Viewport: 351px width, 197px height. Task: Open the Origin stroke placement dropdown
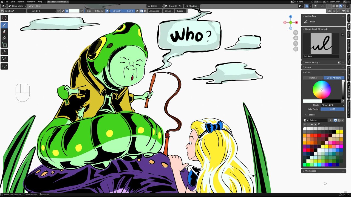click(x=155, y=6)
